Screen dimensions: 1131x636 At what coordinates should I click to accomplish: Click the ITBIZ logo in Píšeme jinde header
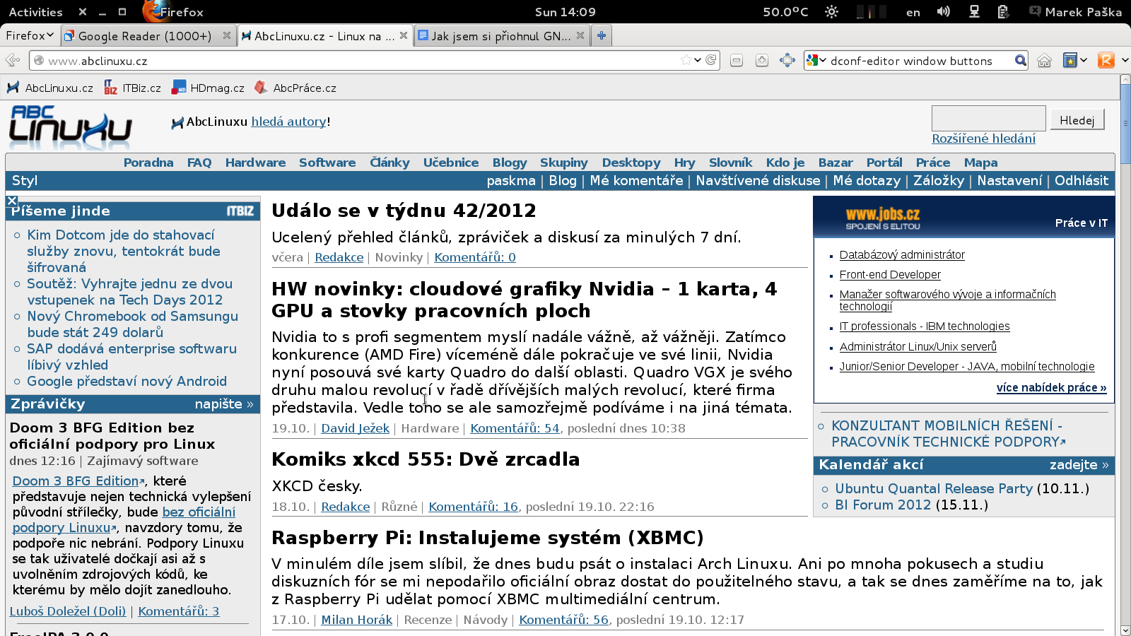240,211
